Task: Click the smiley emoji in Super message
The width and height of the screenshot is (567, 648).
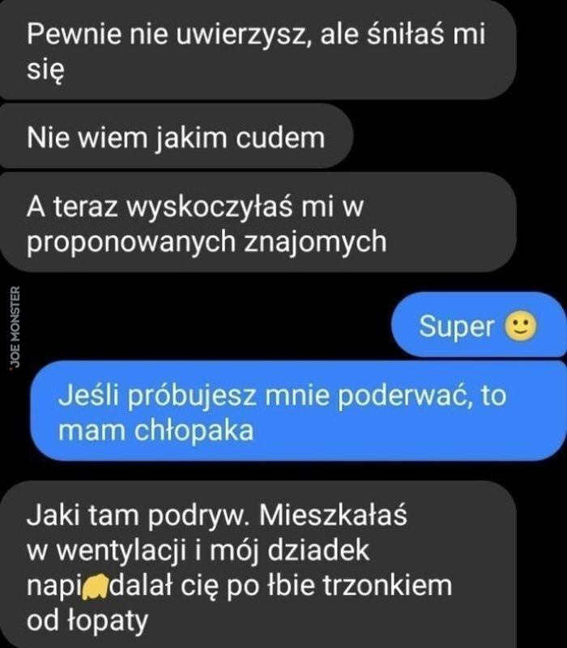Action: (520, 326)
